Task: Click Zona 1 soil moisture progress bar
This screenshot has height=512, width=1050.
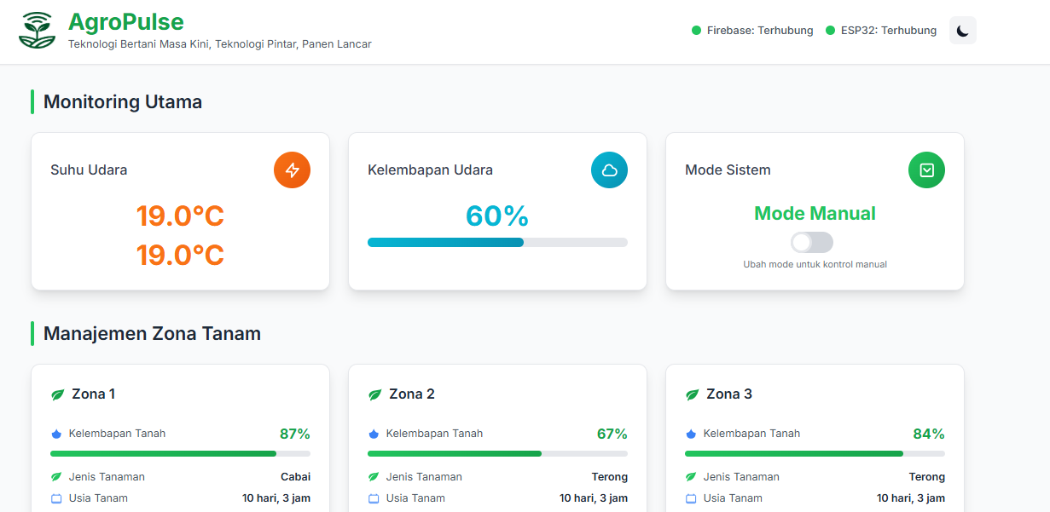Action: tap(180, 453)
